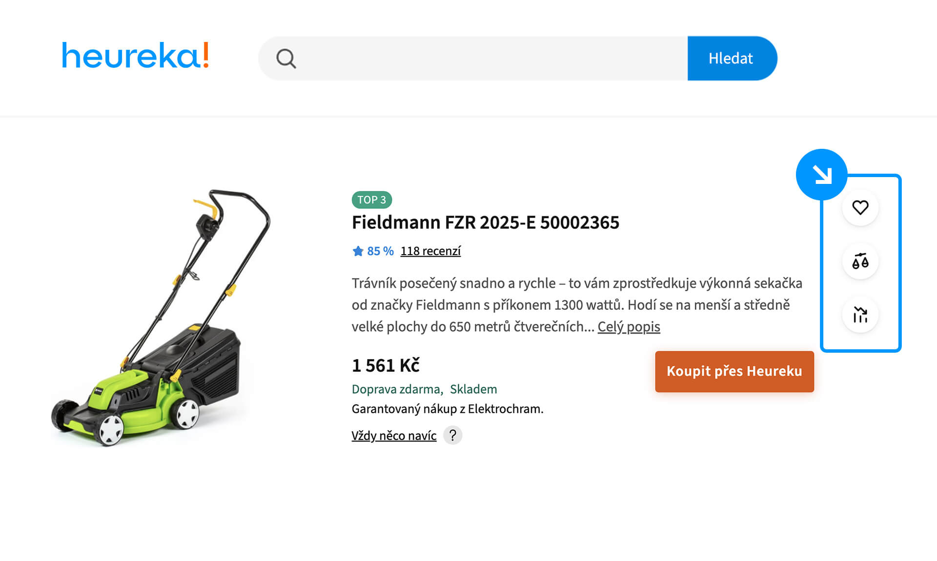The width and height of the screenshot is (937, 561).
Task: Click the Skladem availability label
Action: [473, 389]
